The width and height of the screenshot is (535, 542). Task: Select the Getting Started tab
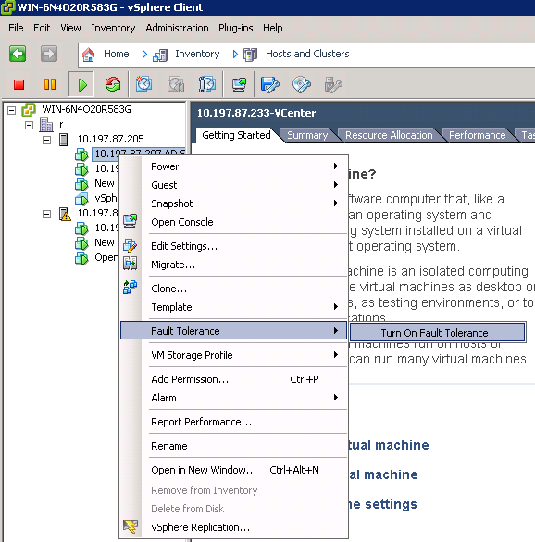point(236,135)
